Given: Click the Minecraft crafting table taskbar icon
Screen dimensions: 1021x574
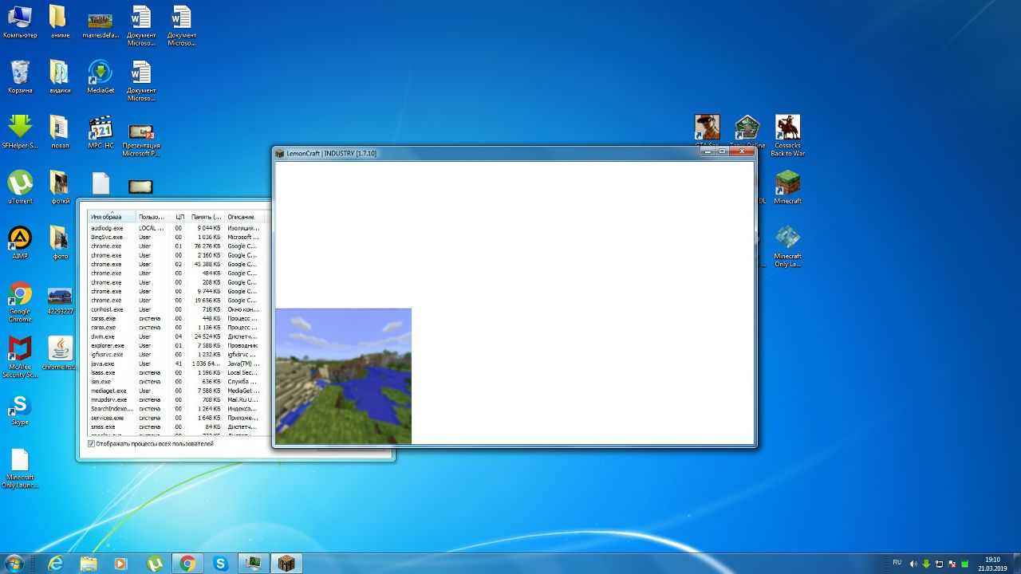Looking at the screenshot, I should click(x=286, y=564).
